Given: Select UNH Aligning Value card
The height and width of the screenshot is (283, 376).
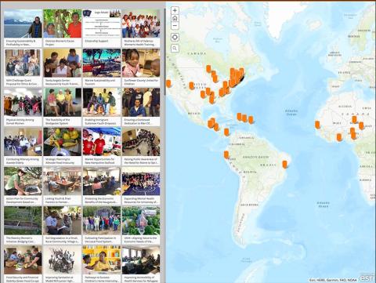Looking at the screenshot, I should [x=141, y=225].
